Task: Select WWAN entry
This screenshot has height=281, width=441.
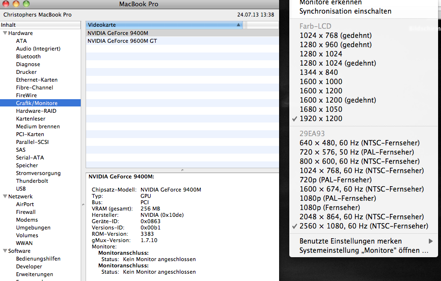Action: click(24, 243)
